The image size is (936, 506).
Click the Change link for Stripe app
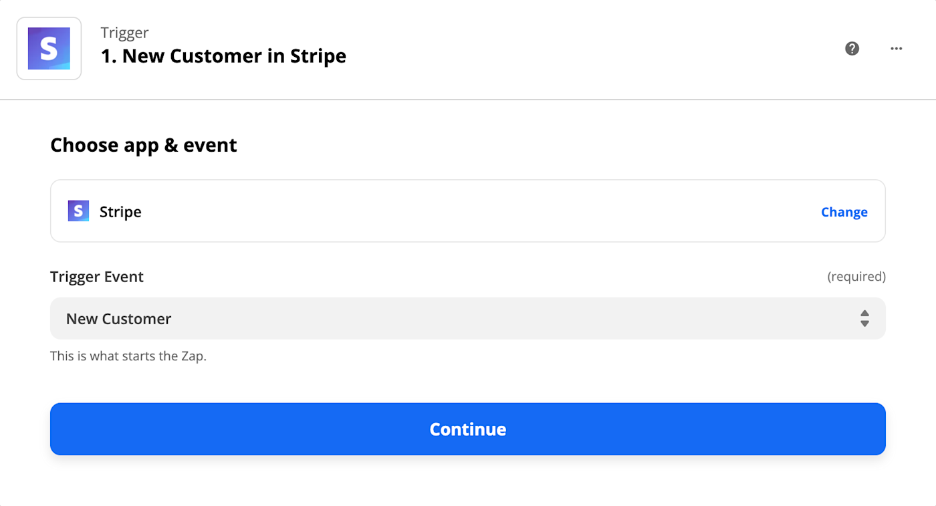point(844,212)
